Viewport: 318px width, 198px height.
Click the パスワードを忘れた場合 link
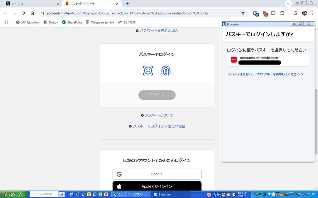click(x=159, y=31)
